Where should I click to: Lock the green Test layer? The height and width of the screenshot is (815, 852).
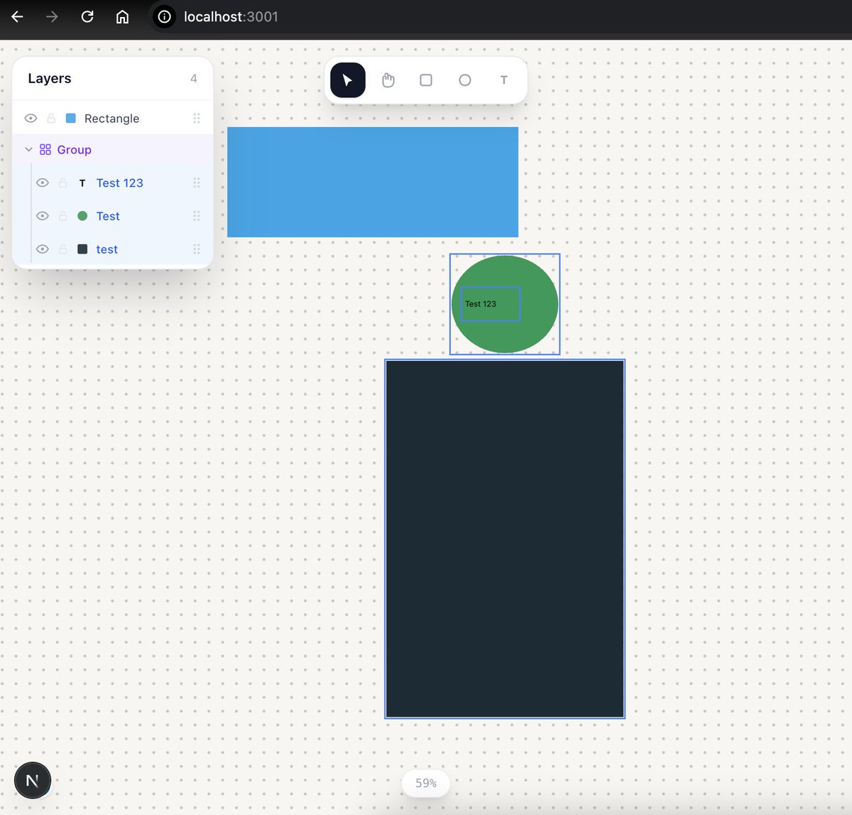click(63, 216)
